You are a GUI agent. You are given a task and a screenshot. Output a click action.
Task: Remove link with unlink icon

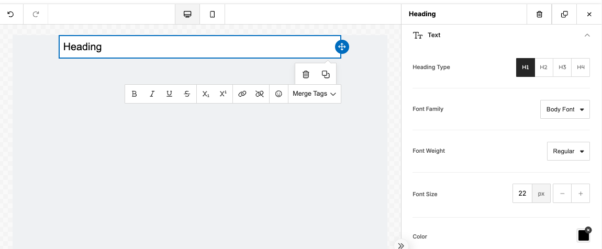260,94
